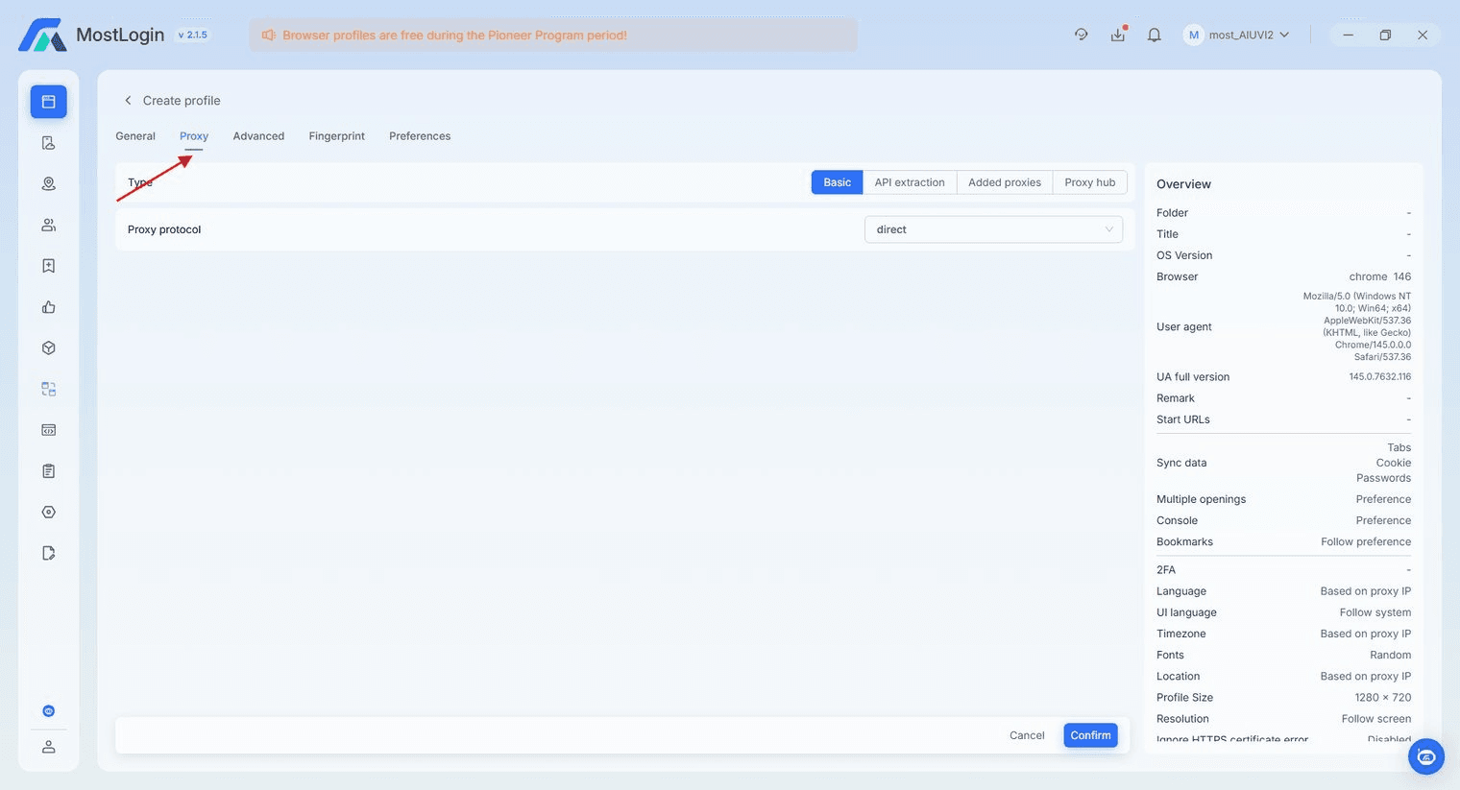Screen dimensions: 1460x790
Task: Open the code window sidebar icon
Action: point(48,430)
